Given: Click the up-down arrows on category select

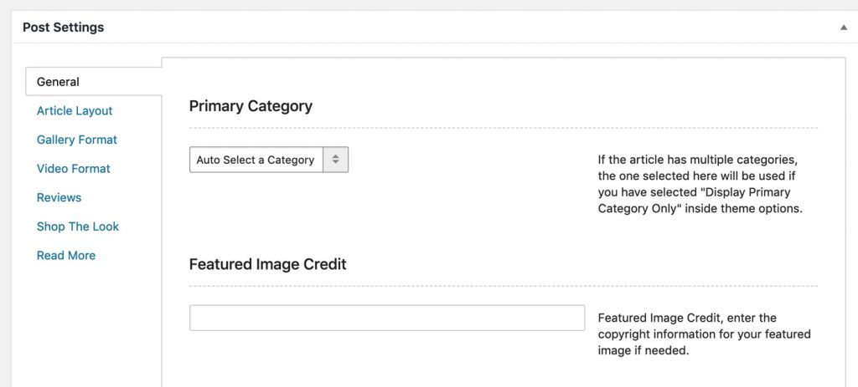Looking at the screenshot, I should pos(336,160).
